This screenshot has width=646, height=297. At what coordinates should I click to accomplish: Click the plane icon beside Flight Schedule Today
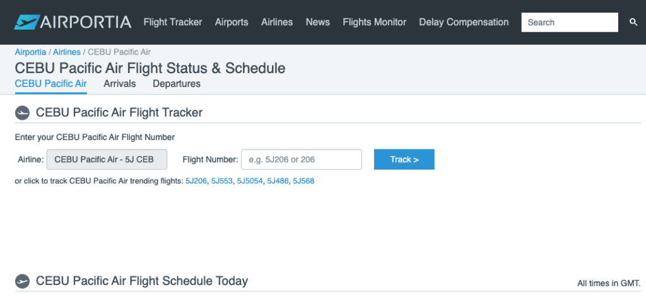point(22,281)
